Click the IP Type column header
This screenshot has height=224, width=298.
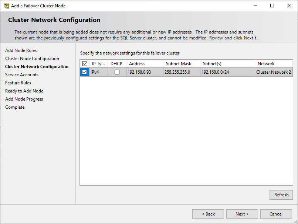tap(99, 64)
